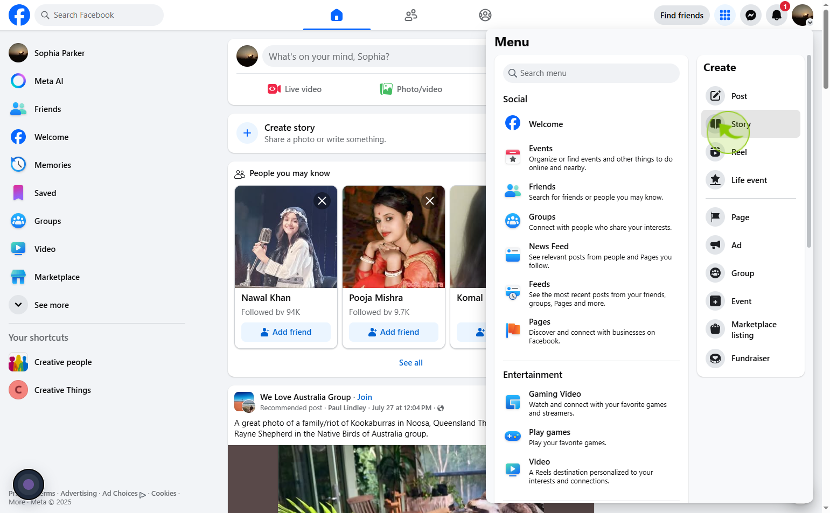Select Pages in Menu
Screen dimensions: 830x513
click(591, 331)
